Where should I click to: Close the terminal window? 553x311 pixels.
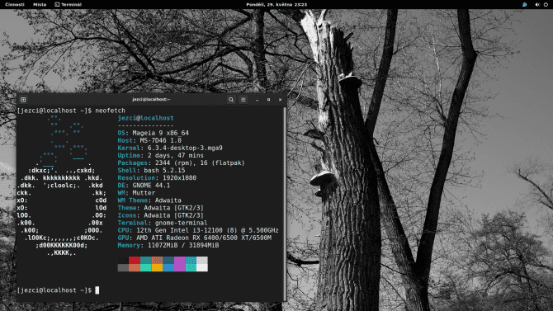click(281, 100)
